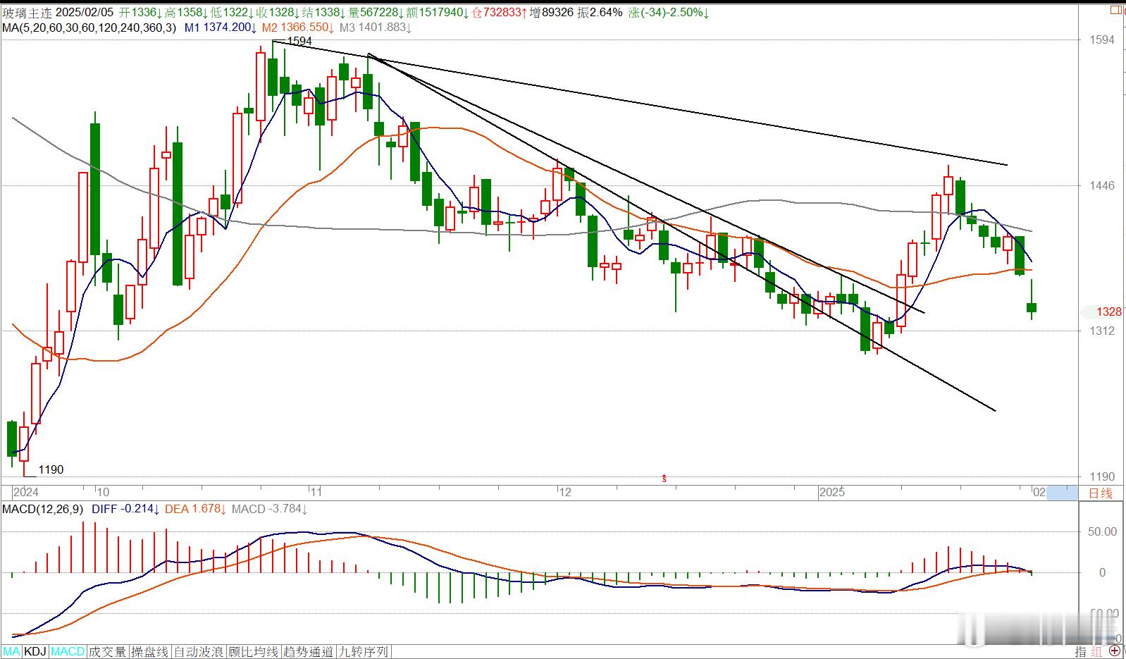Click the M1 1374.200 moving average value
Screen dimensions: 1126x659
[x=220, y=27]
